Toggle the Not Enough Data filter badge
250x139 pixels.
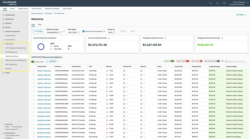click(x=212, y=61)
